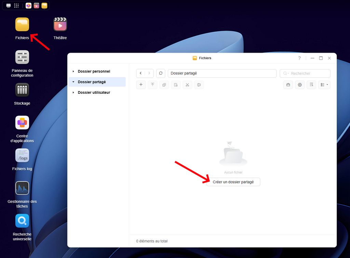Click Créer un dossier partagé button
The image size is (350, 258).
pyautogui.click(x=233, y=182)
